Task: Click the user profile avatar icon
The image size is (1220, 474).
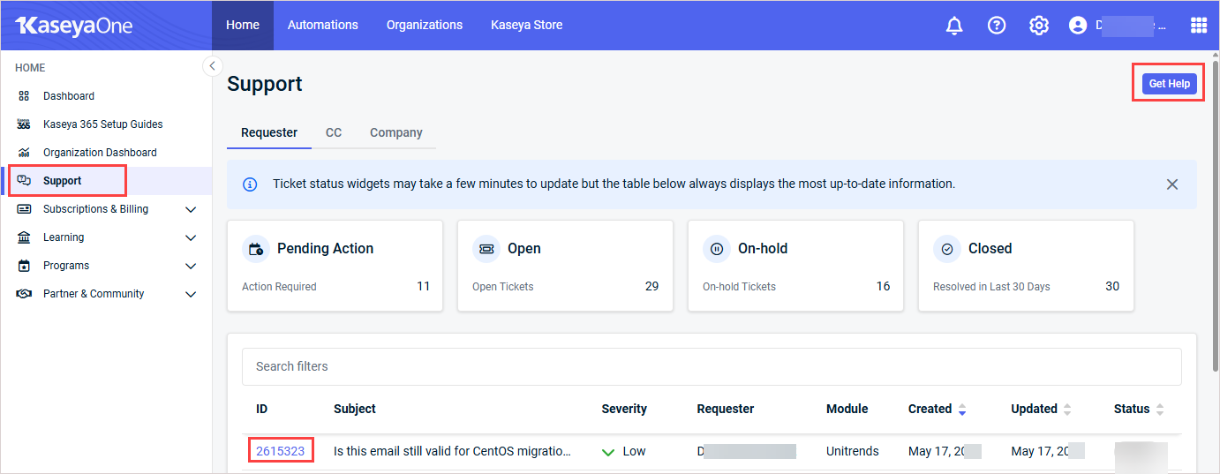Action: (x=1077, y=26)
